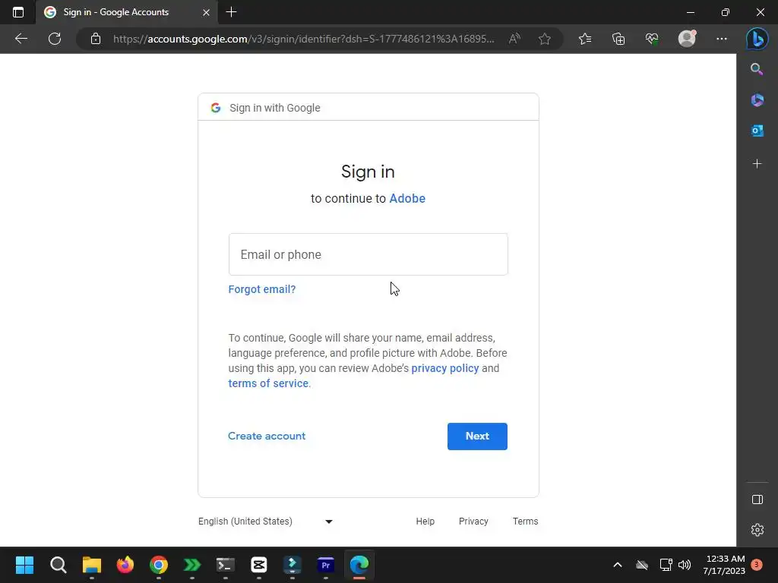Click the Next button
Screen dimensions: 778x583
477,436
